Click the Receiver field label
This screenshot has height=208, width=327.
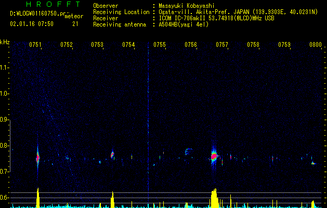[106, 18]
